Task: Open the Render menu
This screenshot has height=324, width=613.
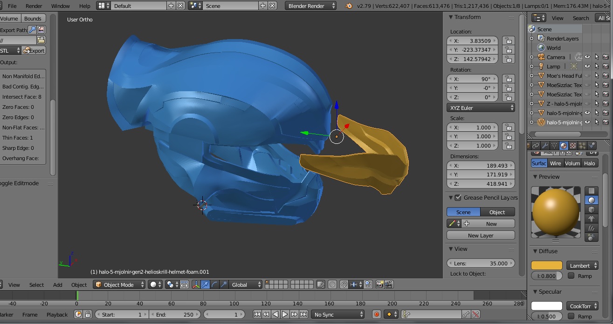Action: 34,6
